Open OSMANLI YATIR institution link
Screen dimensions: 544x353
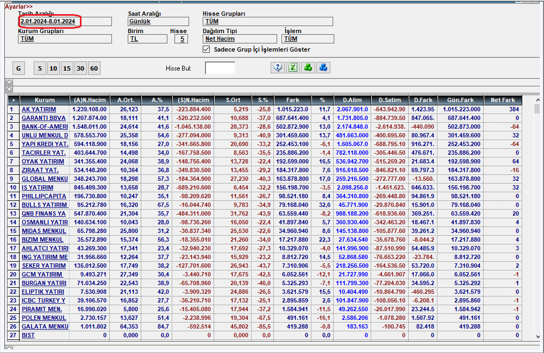[x=45, y=222]
